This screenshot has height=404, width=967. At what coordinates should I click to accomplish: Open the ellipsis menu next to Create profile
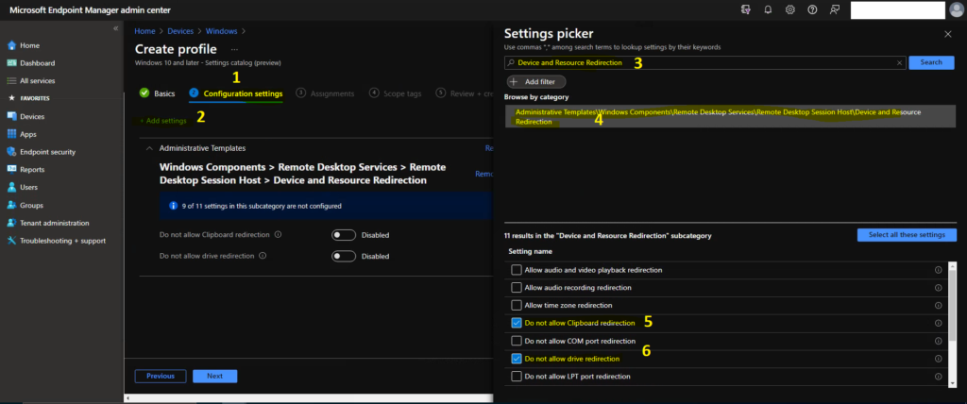[234, 49]
